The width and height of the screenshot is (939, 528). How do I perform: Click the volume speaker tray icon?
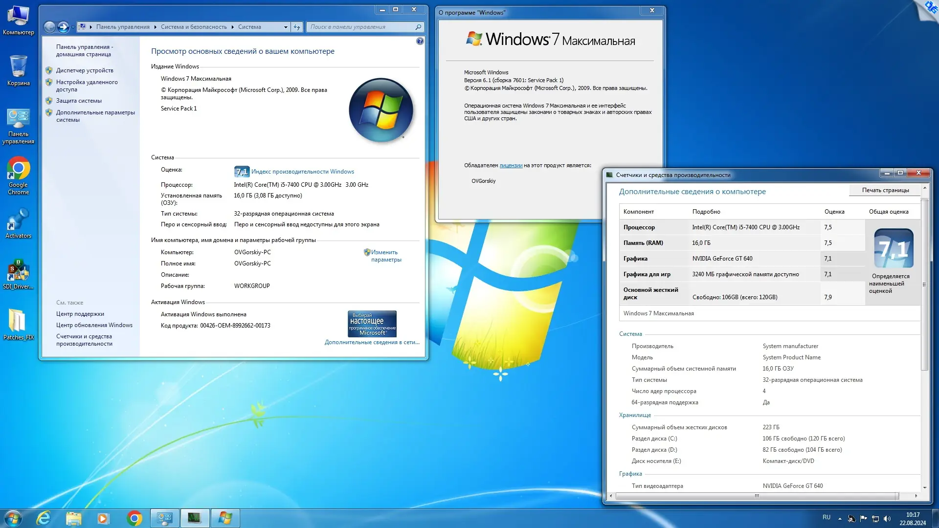point(887,519)
